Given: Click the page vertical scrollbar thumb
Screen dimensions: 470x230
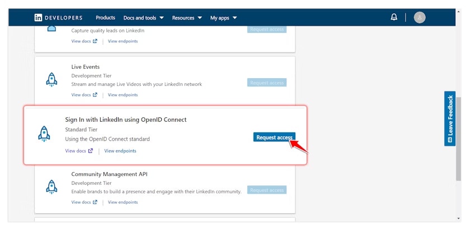Looking at the screenshot, I should pos(458,138).
